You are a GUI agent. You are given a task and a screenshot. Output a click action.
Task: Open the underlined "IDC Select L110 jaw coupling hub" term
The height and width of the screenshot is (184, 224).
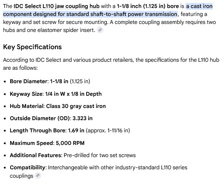coord(56,6)
